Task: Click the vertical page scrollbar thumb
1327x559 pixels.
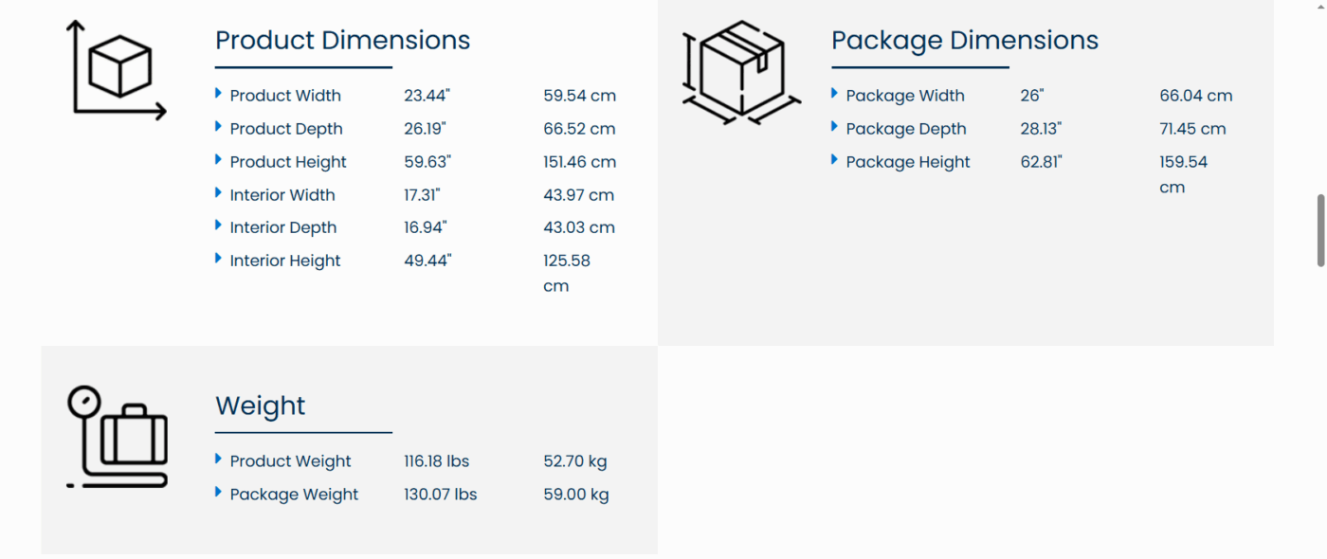Action: [1320, 230]
